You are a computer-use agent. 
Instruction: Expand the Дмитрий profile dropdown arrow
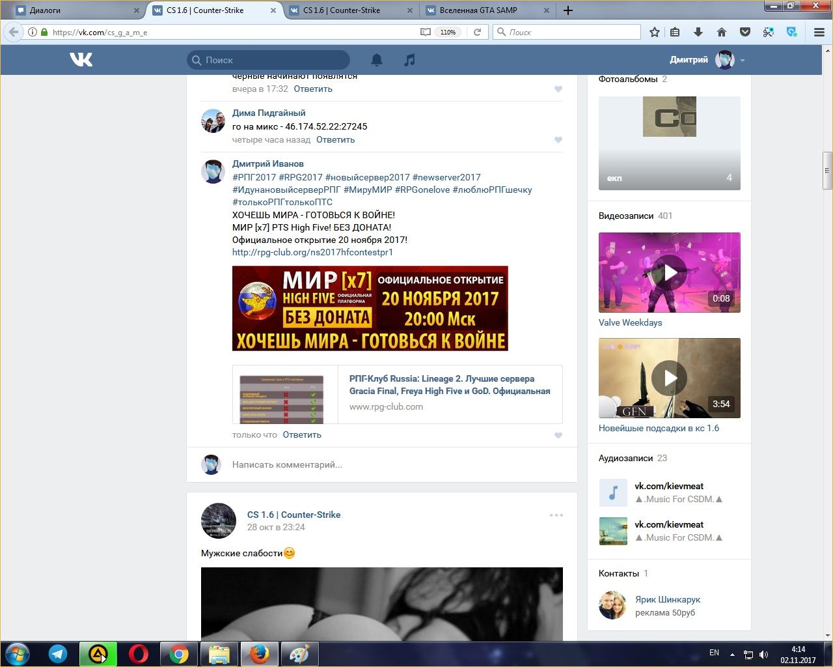pyautogui.click(x=743, y=61)
